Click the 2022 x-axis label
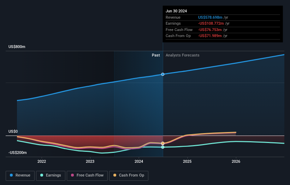 [x=42, y=161]
